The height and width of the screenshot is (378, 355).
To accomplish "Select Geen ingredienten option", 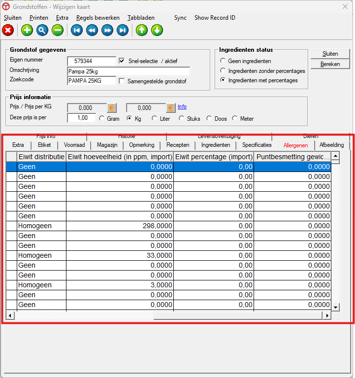I will 223,61.
